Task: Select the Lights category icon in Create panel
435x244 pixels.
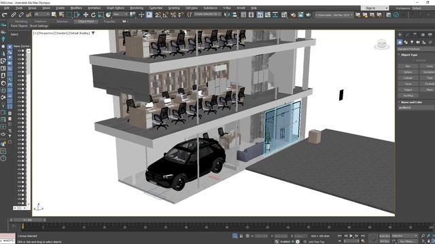Action: tap(412, 42)
